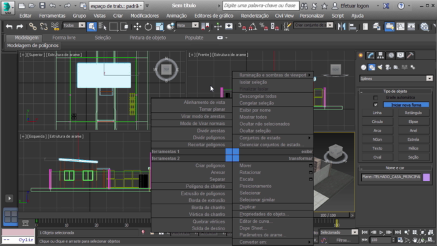
Task: Open the Todos selection filter dropdown
Action: pyautogui.click(x=74, y=25)
